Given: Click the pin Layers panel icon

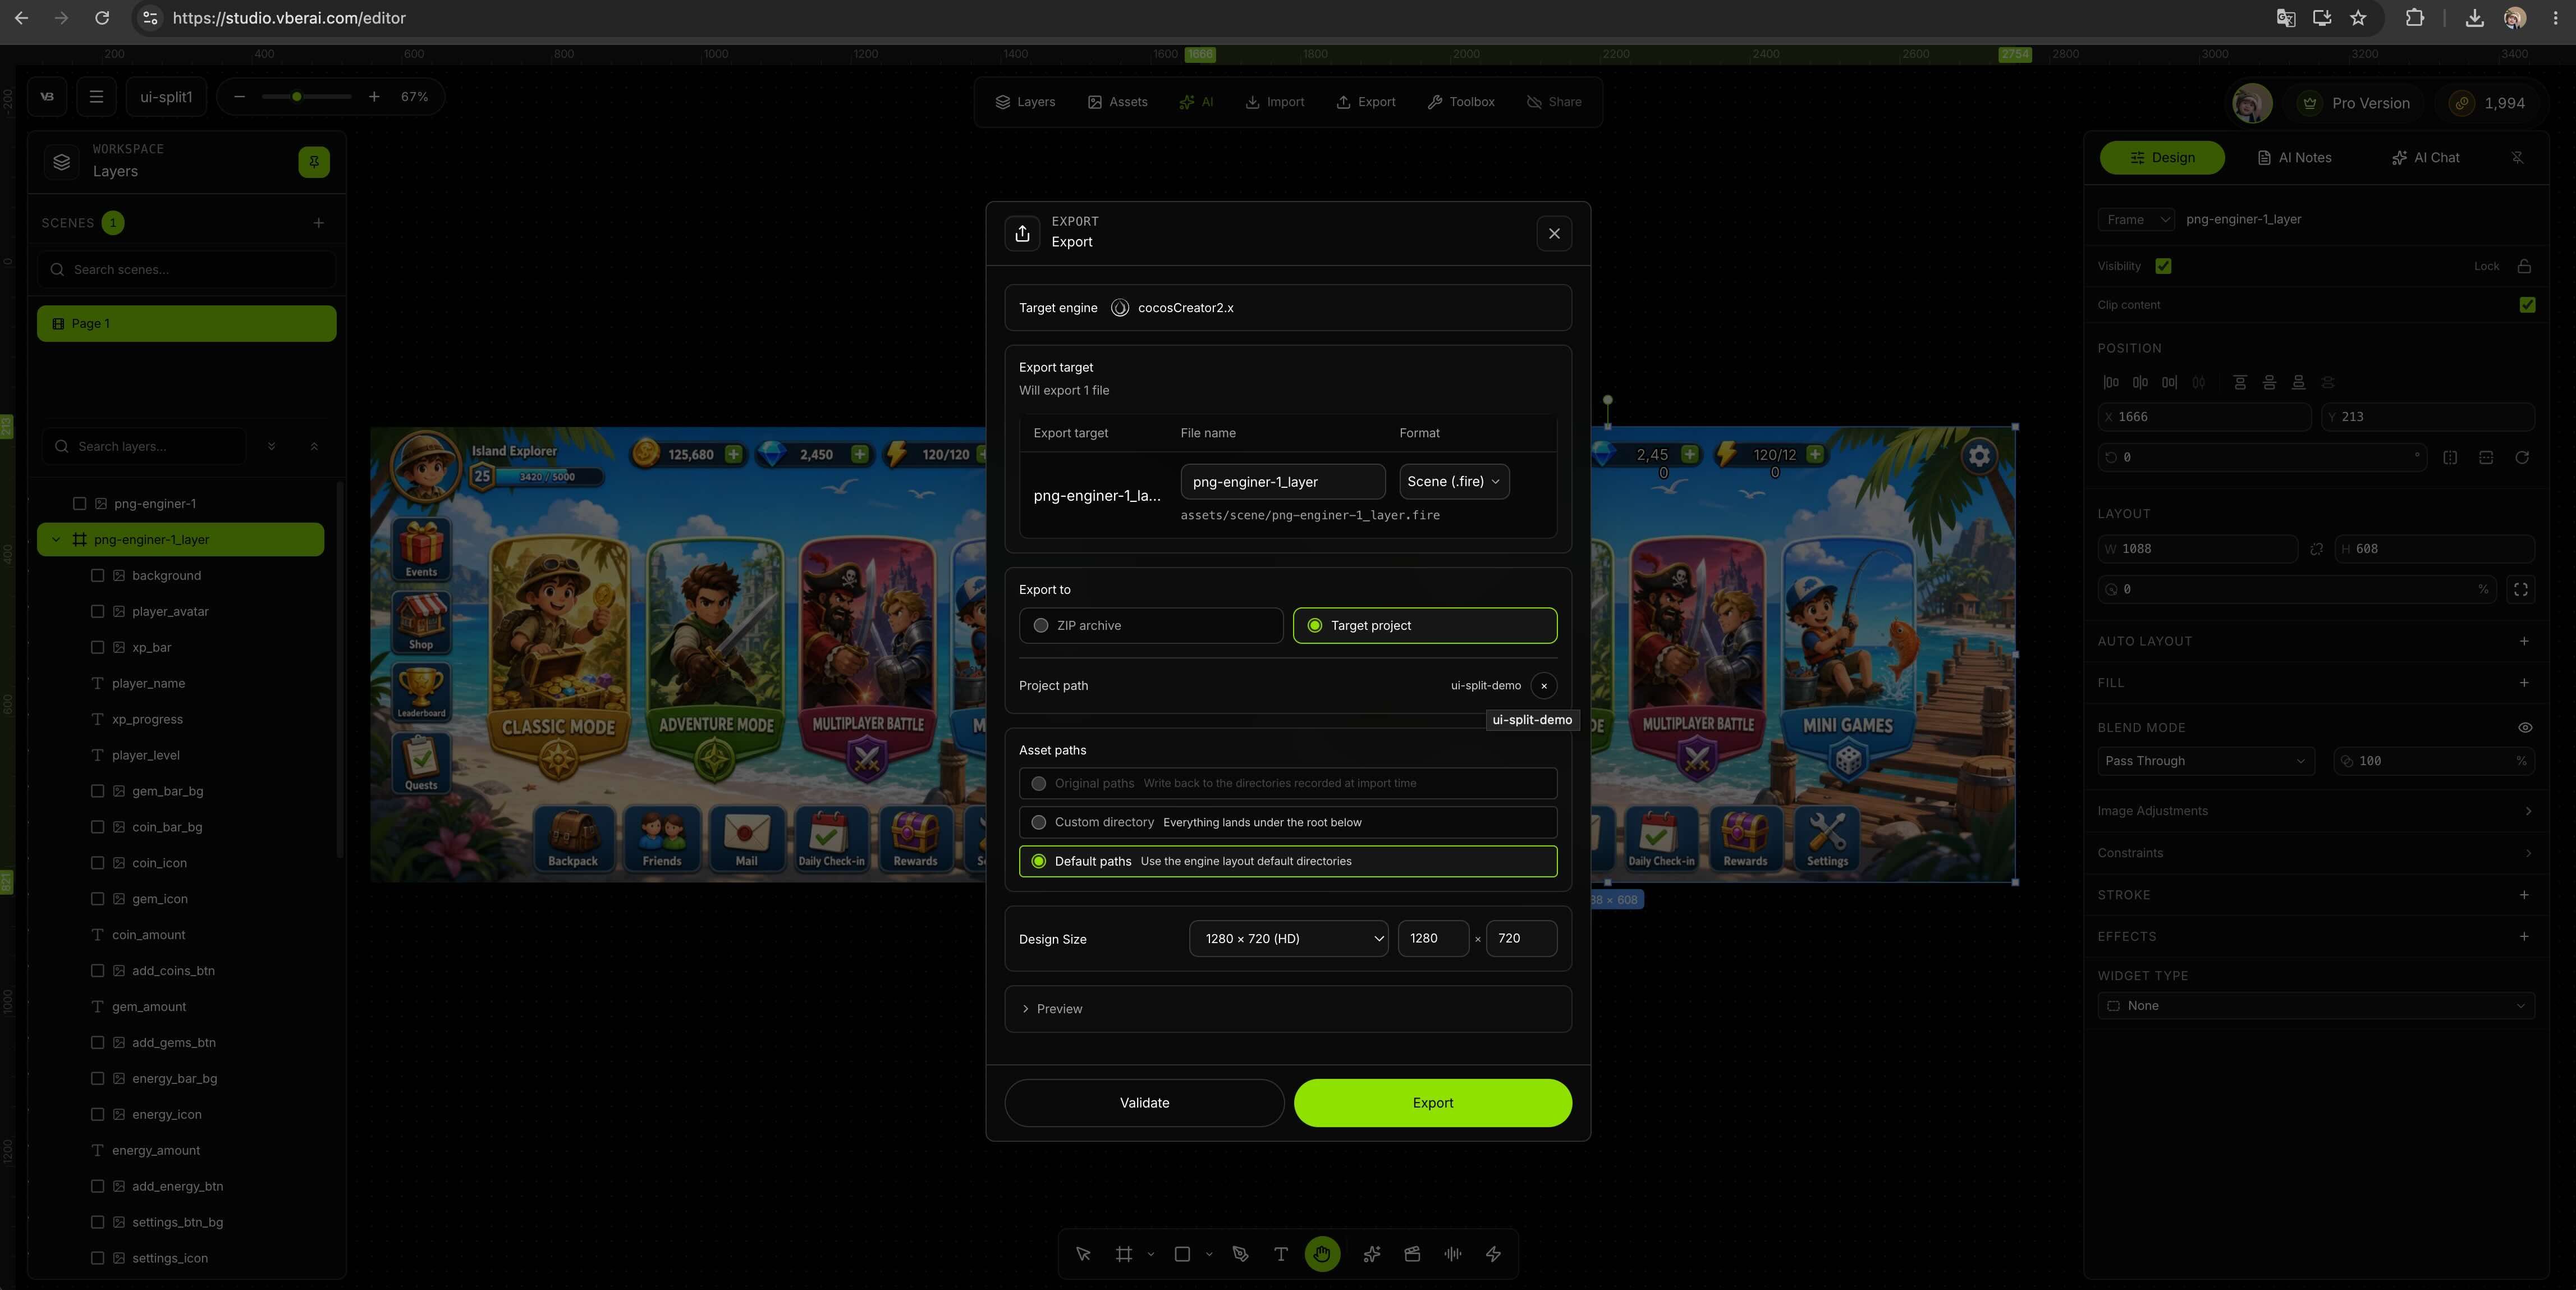Looking at the screenshot, I should click(314, 162).
